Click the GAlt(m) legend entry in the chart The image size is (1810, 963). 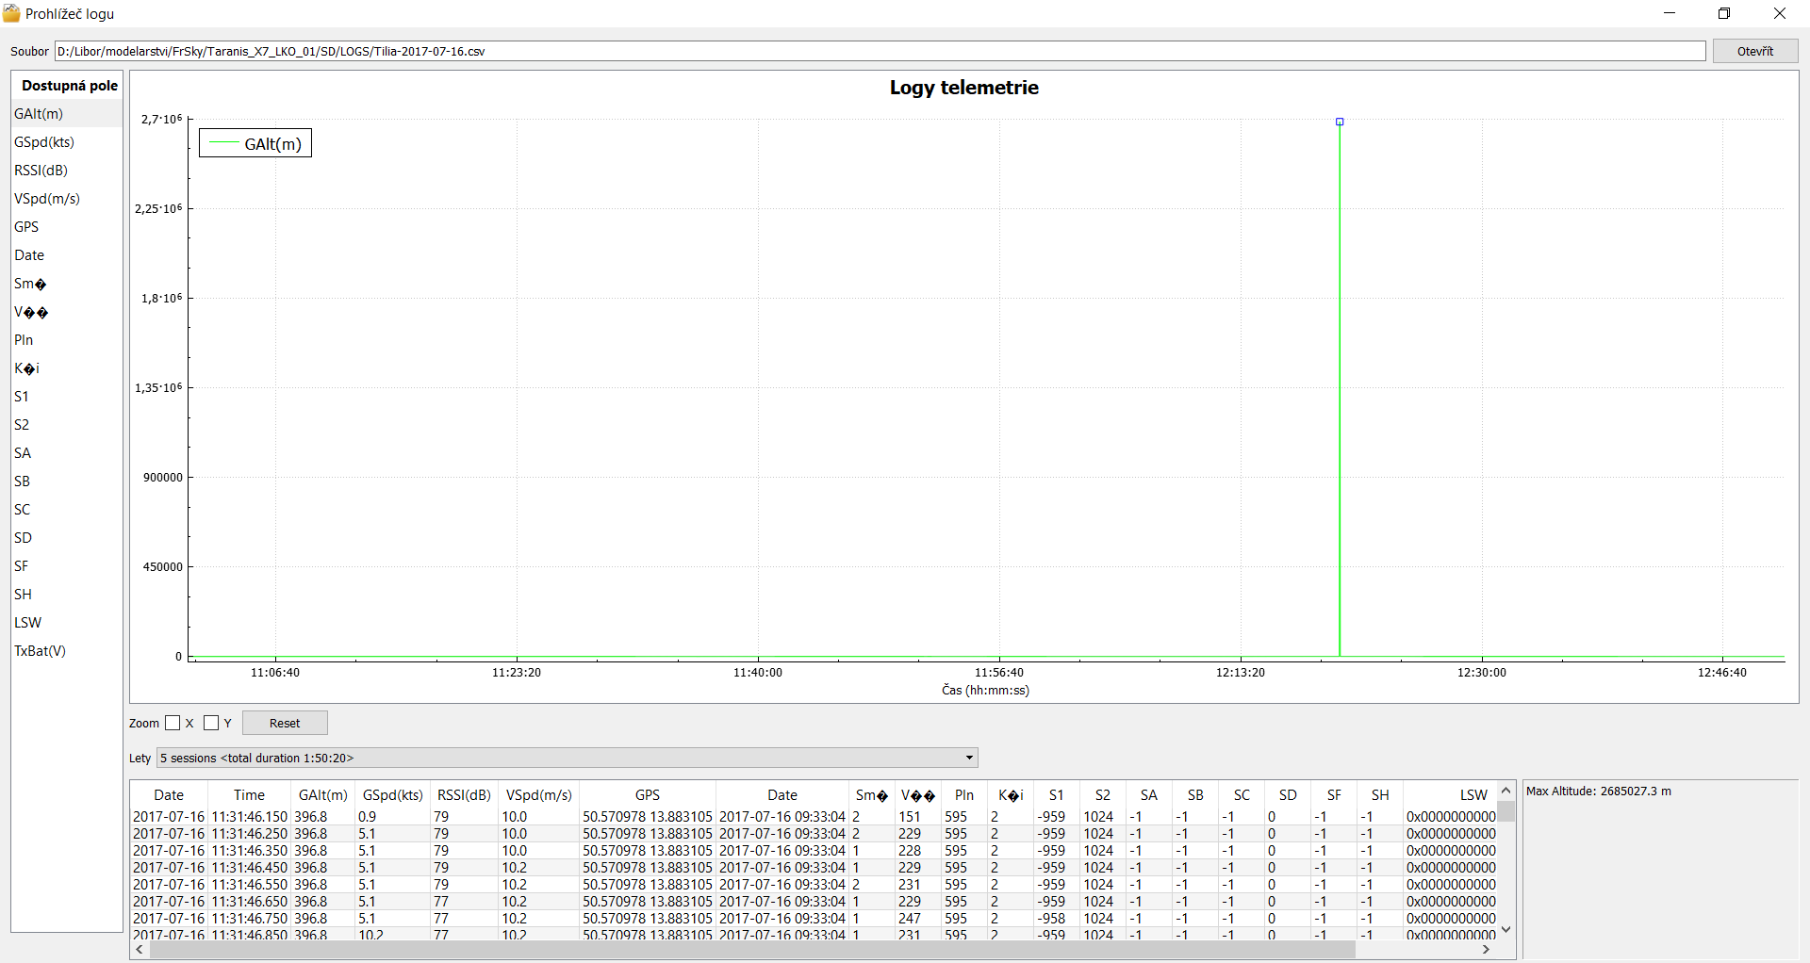click(255, 143)
